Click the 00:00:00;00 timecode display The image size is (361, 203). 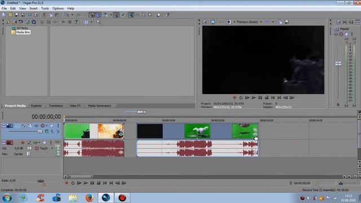[46, 117]
